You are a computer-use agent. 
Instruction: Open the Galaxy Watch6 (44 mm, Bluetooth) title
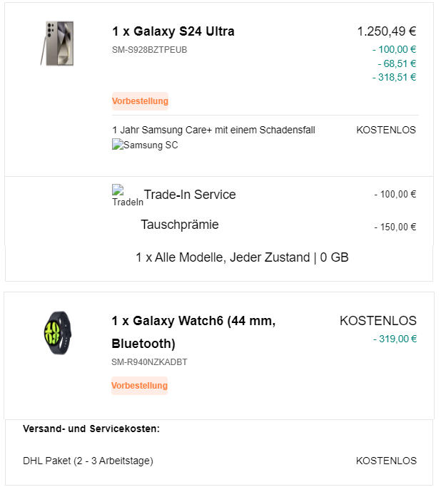point(193,332)
